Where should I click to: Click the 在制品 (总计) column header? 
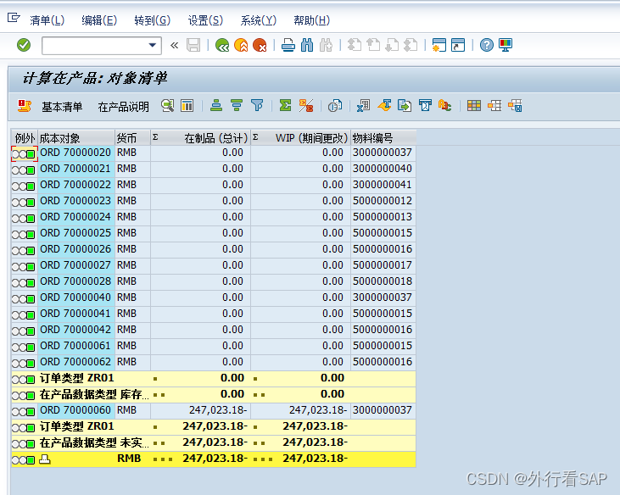pos(200,138)
